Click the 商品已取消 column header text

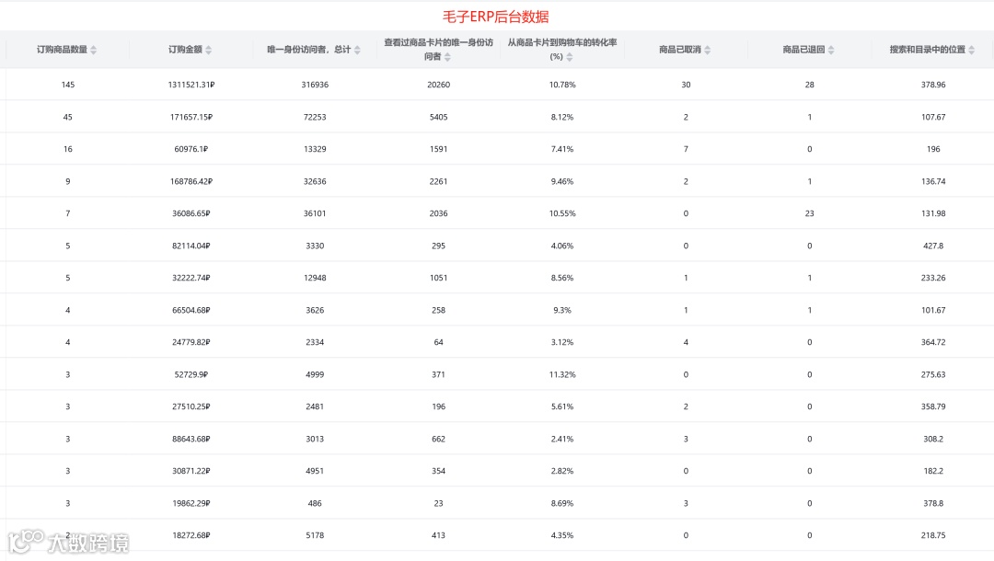click(x=679, y=50)
